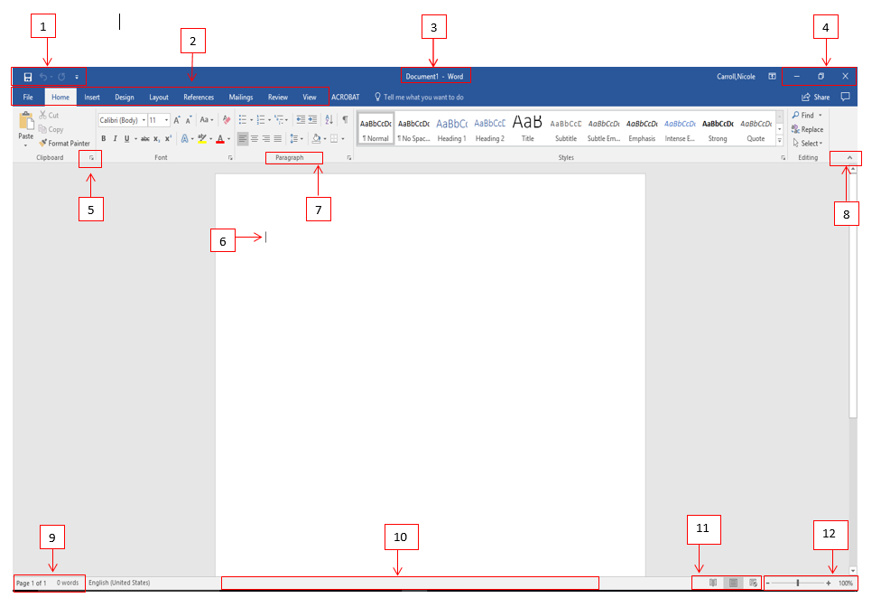Toggle Bold formatting
Viewport: 881px width, 607px height.
click(104, 139)
